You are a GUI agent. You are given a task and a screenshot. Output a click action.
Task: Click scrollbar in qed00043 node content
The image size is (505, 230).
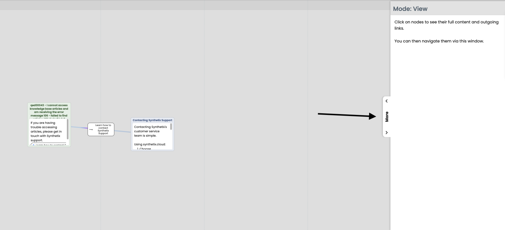tap(68, 129)
